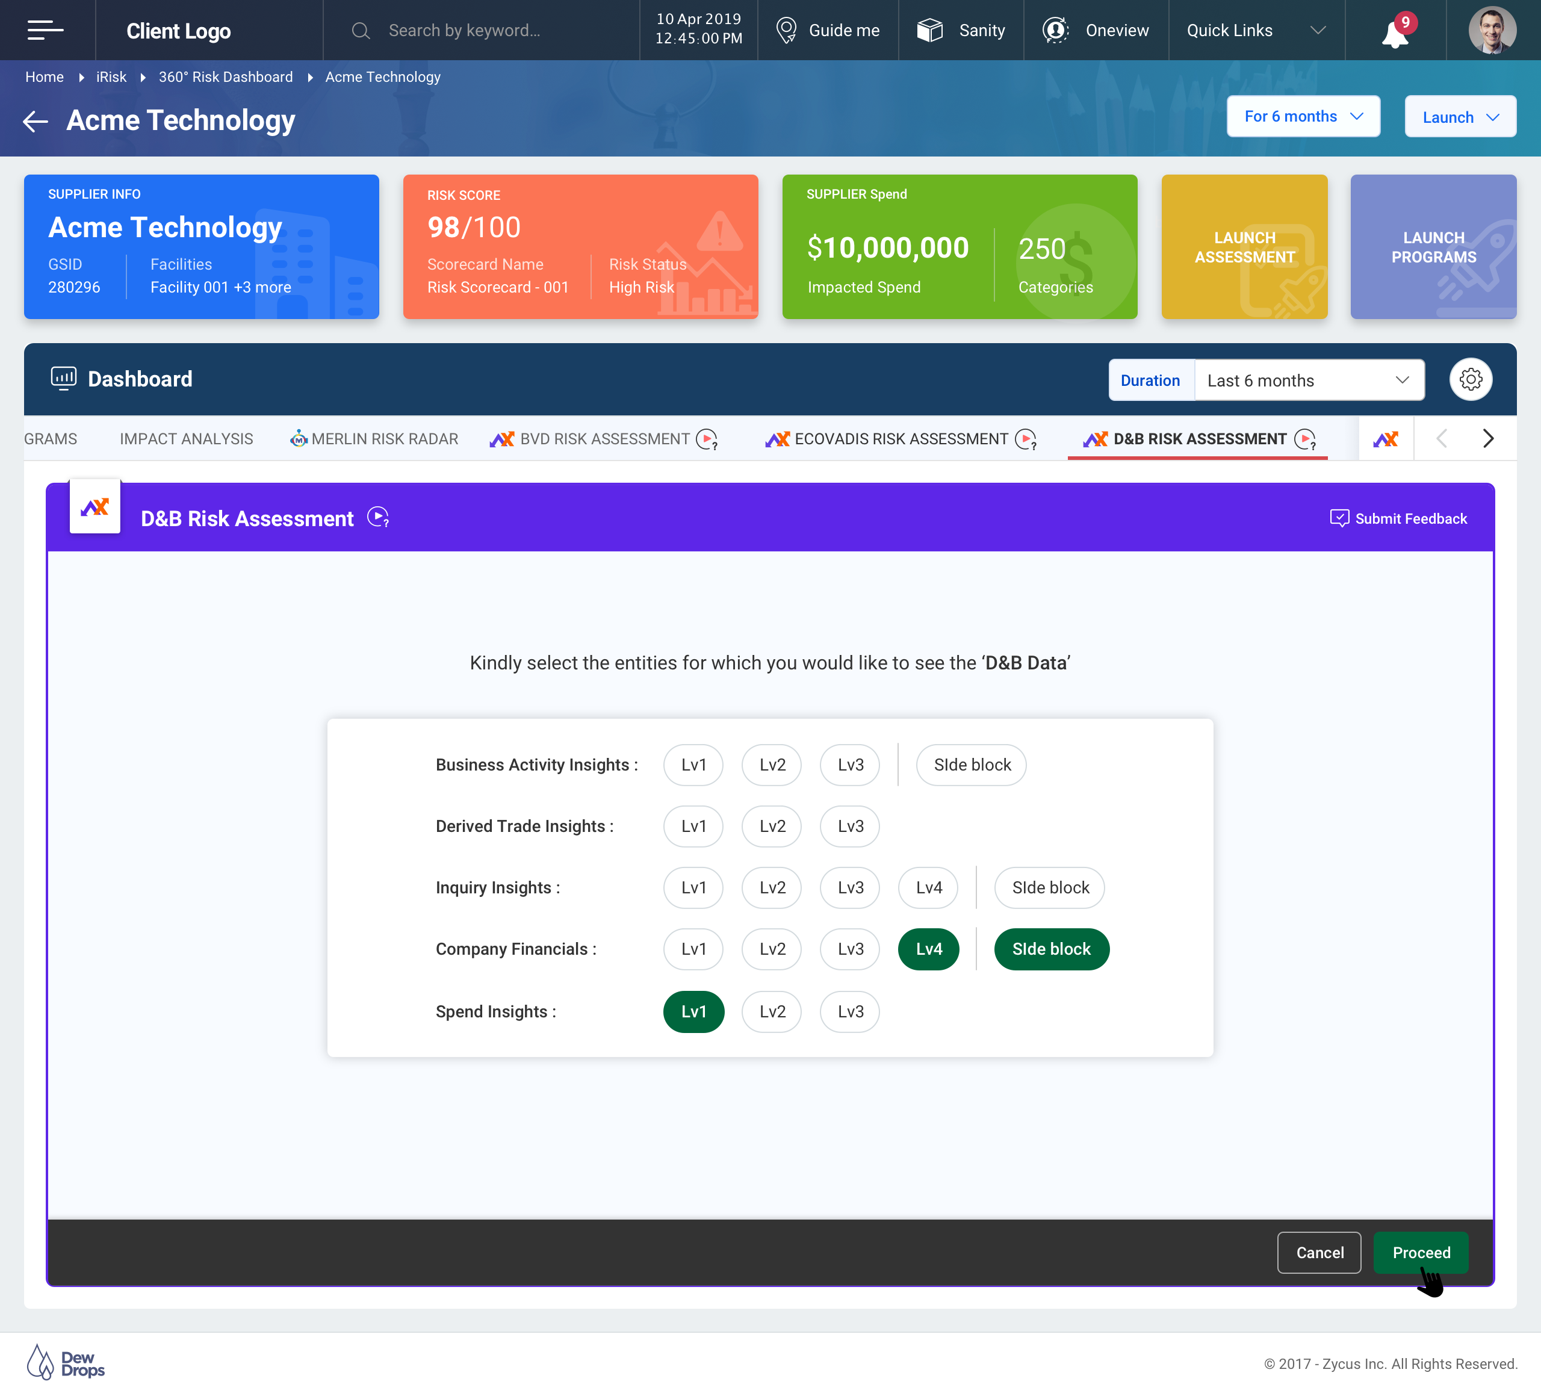The image size is (1541, 1393).
Task: Expand the Last 6 months duration dropdown
Action: click(1308, 380)
